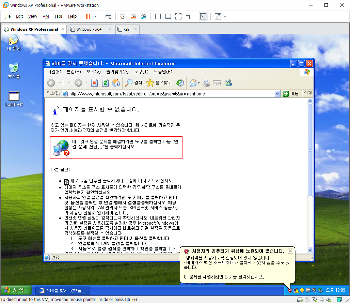Expand the address bar dropdown list
This screenshot has height=303, width=350.
[277, 94]
